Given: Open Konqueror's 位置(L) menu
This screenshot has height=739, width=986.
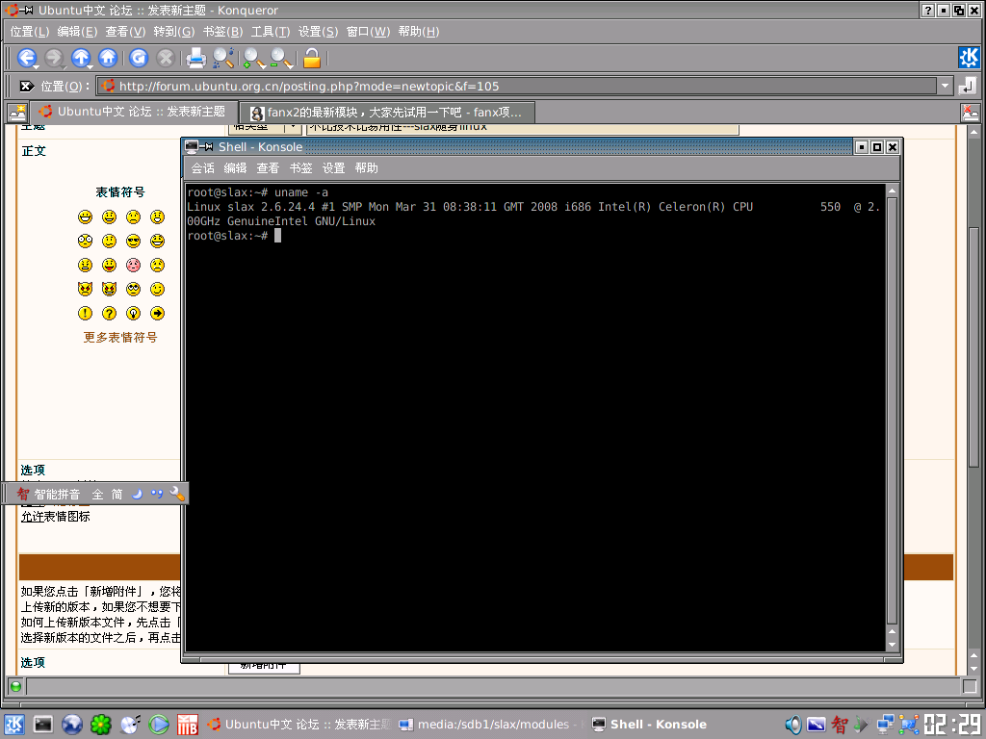Looking at the screenshot, I should coord(30,32).
